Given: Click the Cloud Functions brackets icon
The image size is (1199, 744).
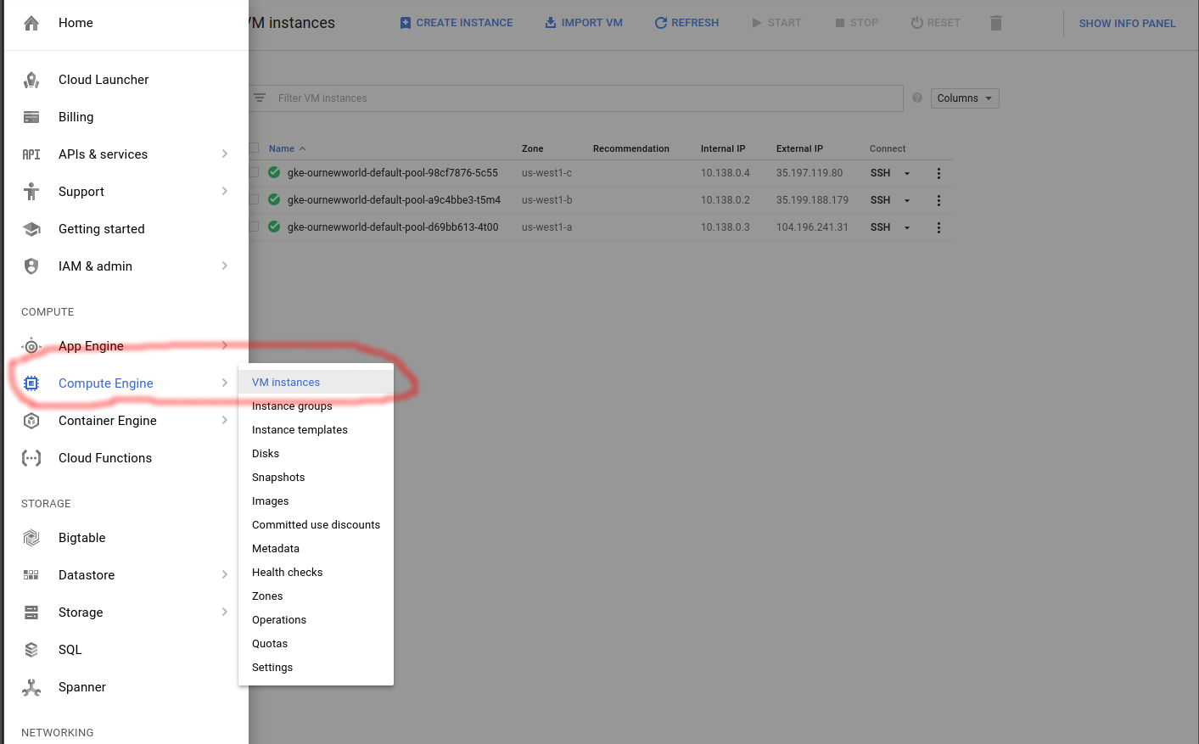Looking at the screenshot, I should [31, 458].
